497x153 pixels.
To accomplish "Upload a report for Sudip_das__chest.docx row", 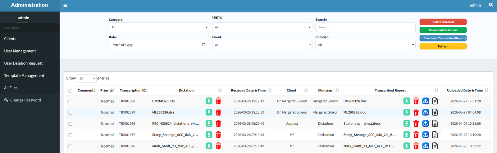I will pyautogui.click(x=426, y=124).
